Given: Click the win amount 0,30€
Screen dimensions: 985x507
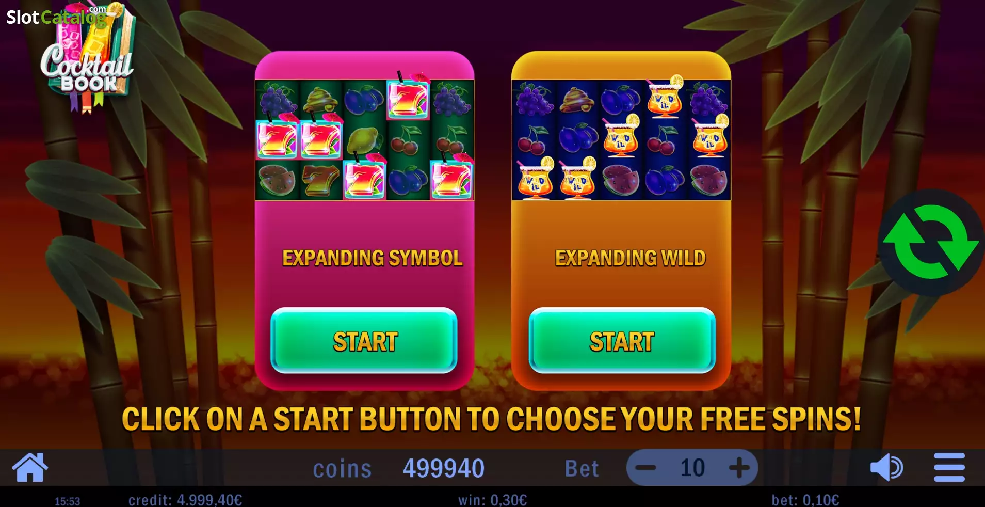Looking at the screenshot, I should pos(493,500).
